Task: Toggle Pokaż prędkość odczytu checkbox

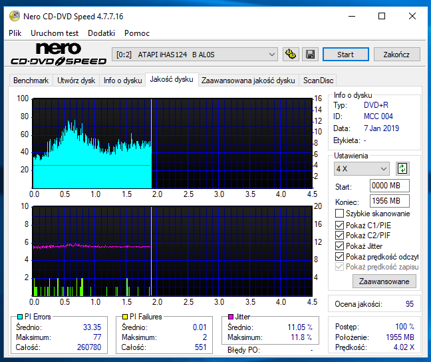Action: (339, 257)
